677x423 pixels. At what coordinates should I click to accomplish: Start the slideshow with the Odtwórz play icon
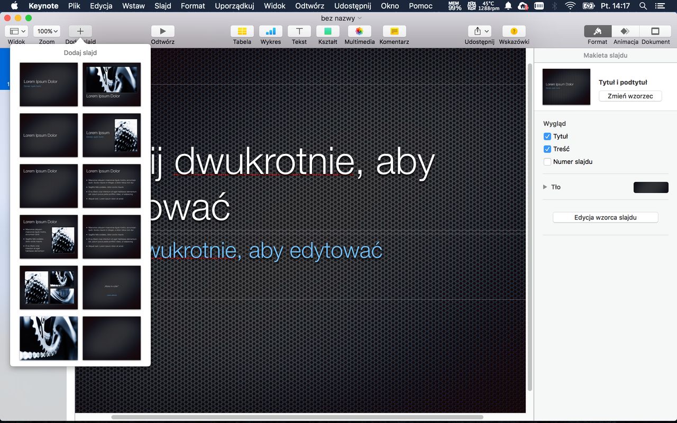[162, 31]
